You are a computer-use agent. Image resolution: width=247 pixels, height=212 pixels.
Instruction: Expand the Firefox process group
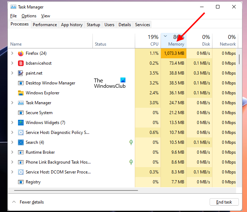pos(12,53)
